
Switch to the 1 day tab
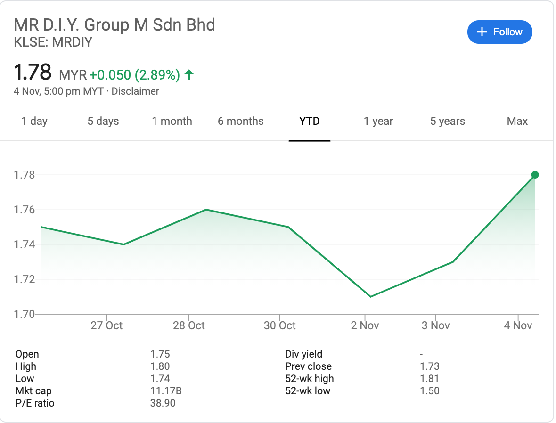pyautogui.click(x=34, y=121)
